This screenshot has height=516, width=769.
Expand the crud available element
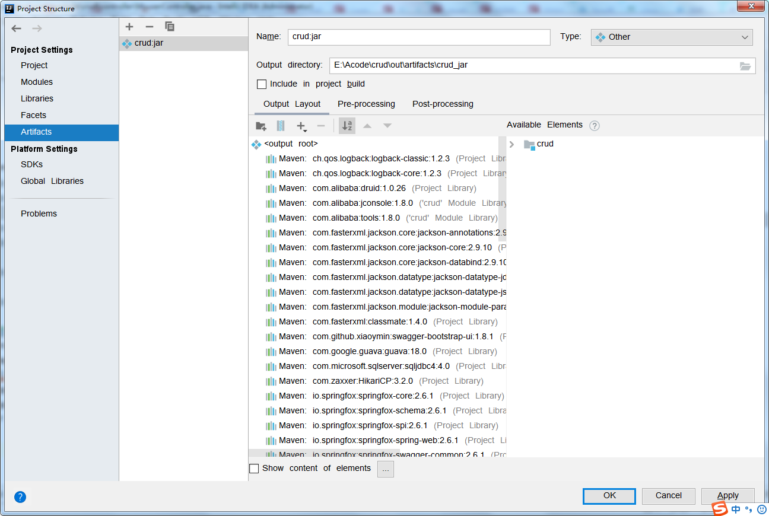pyautogui.click(x=512, y=144)
